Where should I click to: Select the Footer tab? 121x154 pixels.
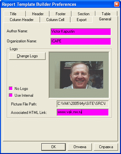coord(60,14)
